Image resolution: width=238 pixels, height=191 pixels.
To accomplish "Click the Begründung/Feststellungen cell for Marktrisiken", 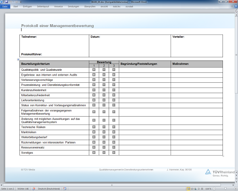I will (145, 132).
